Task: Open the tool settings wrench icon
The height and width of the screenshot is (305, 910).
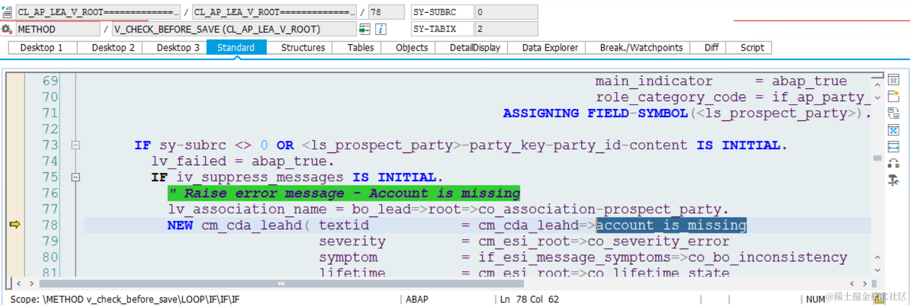Action: [x=894, y=180]
